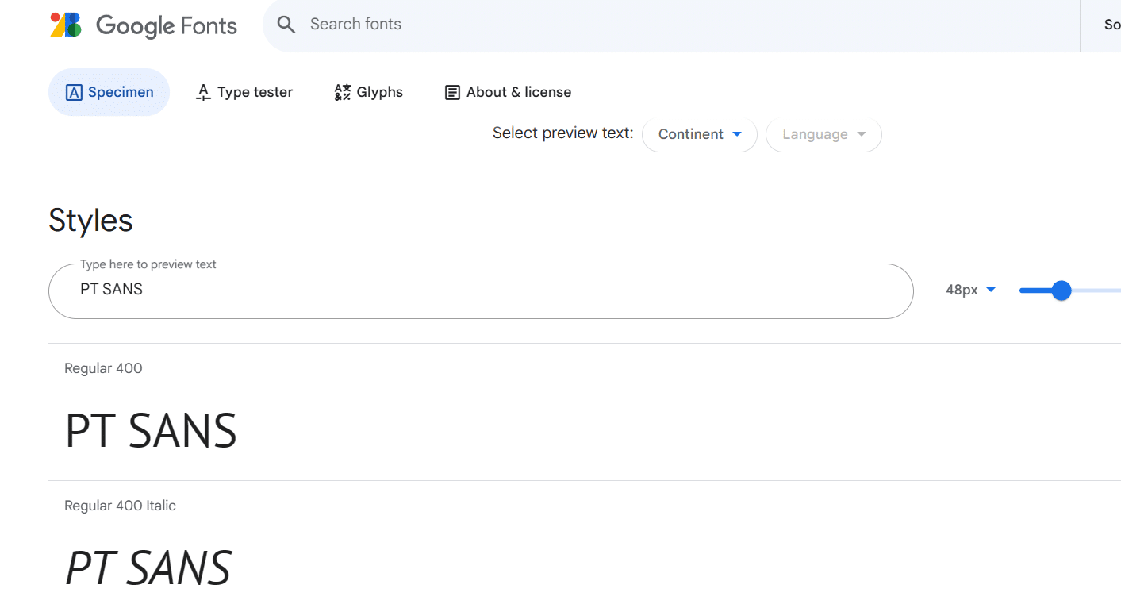Open the Continent dropdown arrow
Viewport: 1121px width, 608px height.
click(x=738, y=134)
